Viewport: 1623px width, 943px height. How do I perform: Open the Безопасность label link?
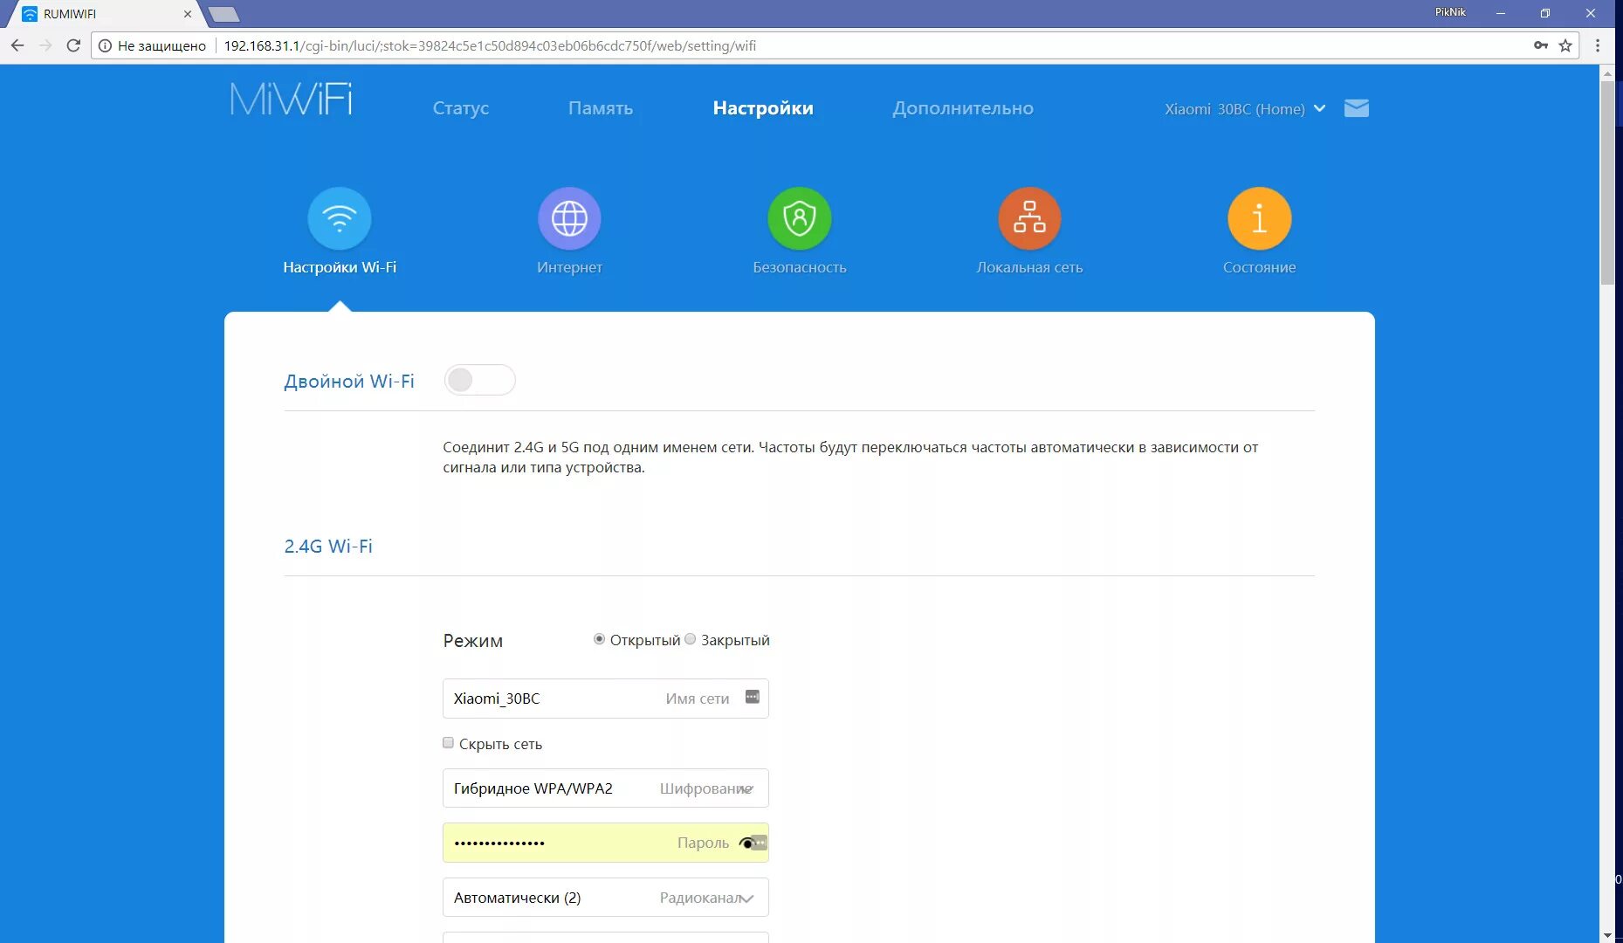coord(800,267)
